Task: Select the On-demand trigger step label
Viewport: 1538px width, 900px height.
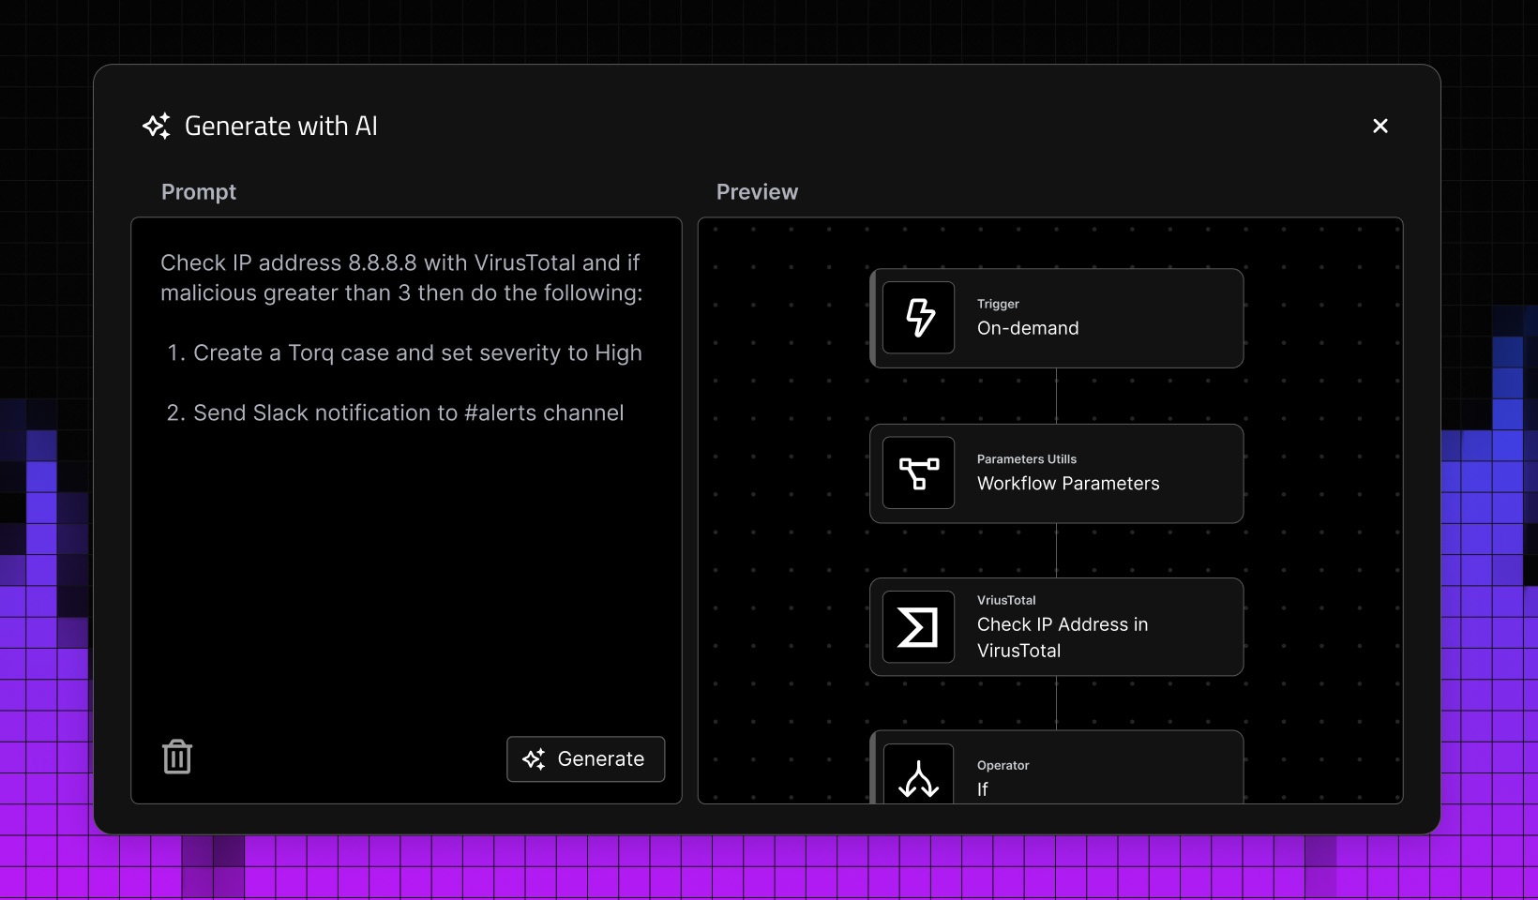Action: tap(1028, 328)
